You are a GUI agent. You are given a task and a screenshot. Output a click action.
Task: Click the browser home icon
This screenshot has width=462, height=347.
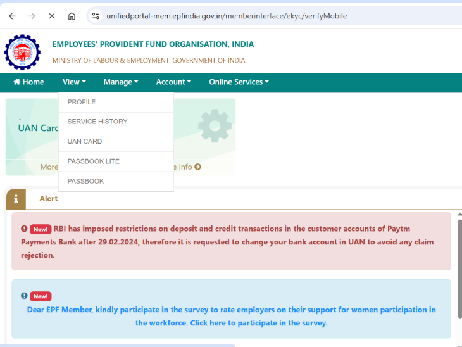tap(72, 16)
